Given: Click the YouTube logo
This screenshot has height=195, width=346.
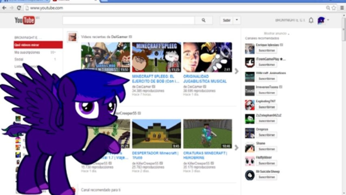Looking at the screenshot, I should [25, 20].
